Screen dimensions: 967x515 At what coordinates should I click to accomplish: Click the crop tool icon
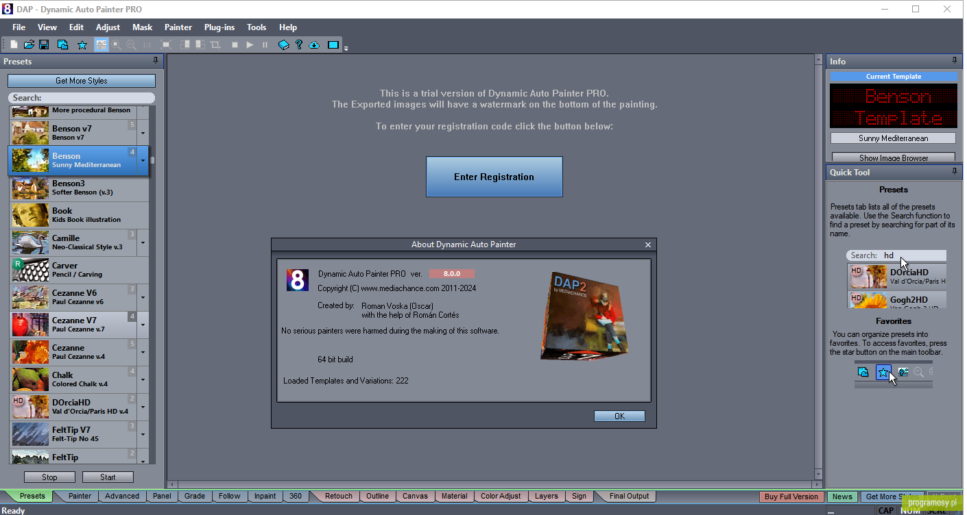coord(215,45)
